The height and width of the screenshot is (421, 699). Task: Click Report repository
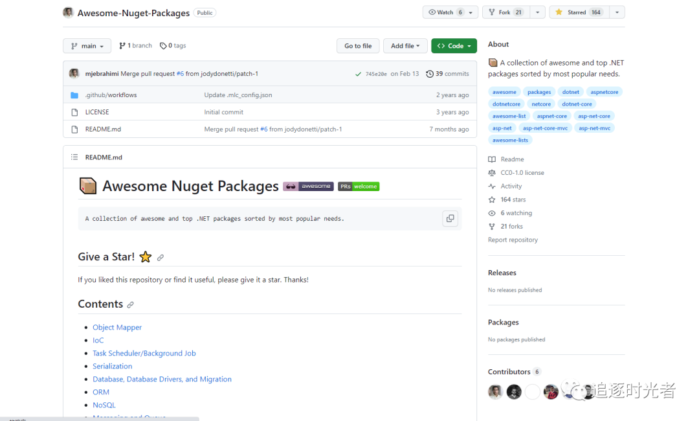[513, 240]
